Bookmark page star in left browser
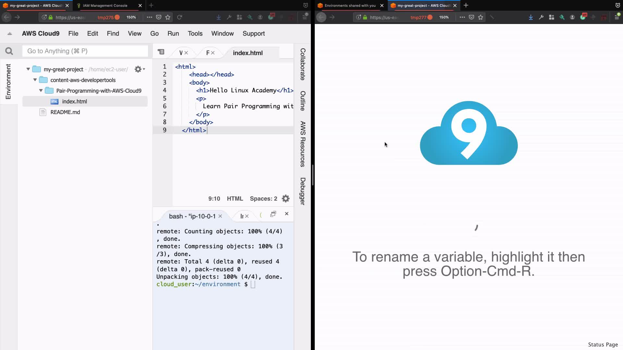The image size is (623, 350). click(168, 17)
